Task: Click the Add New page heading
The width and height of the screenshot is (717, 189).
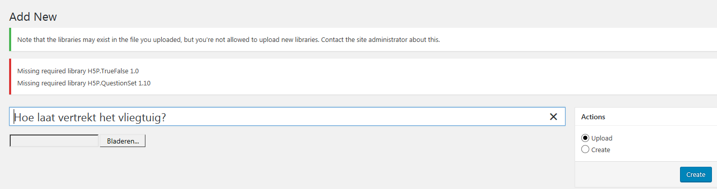Action: (x=33, y=17)
